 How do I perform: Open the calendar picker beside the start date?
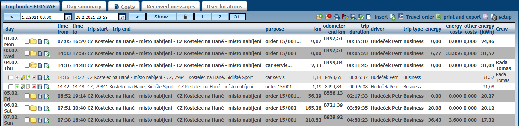68,17
